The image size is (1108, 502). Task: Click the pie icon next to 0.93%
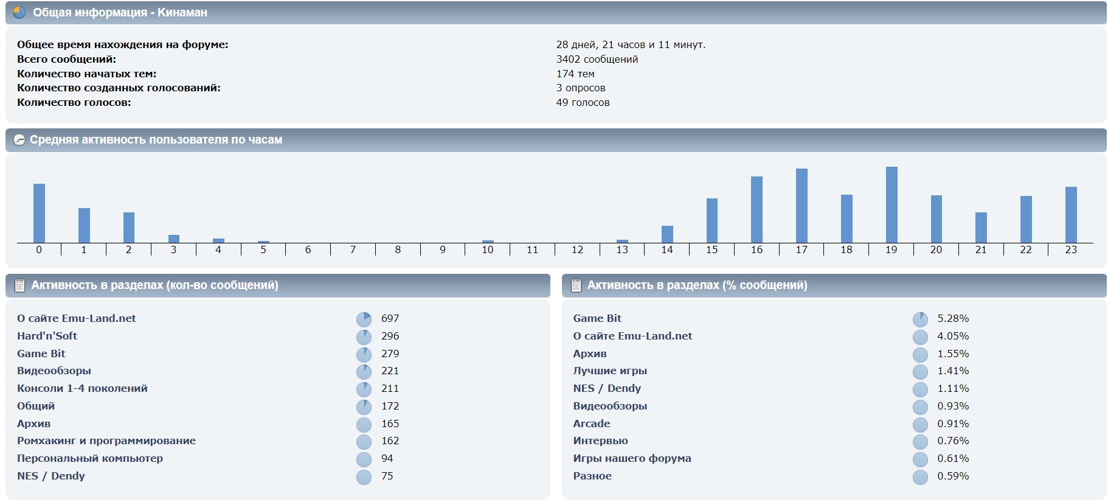pyautogui.click(x=920, y=407)
